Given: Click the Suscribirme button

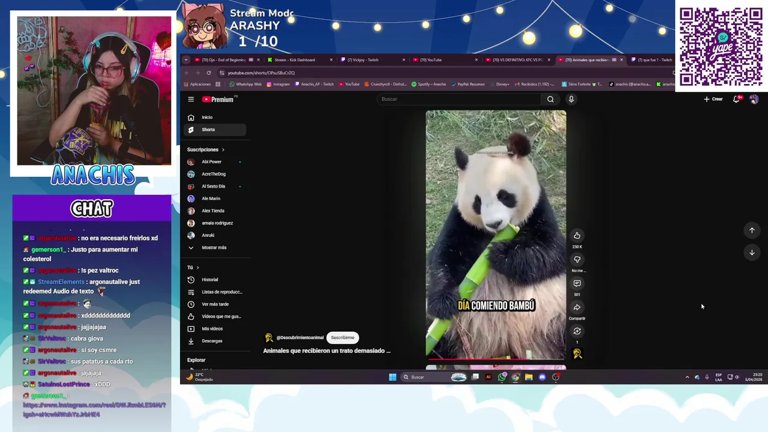Looking at the screenshot, I should point(343,338).
